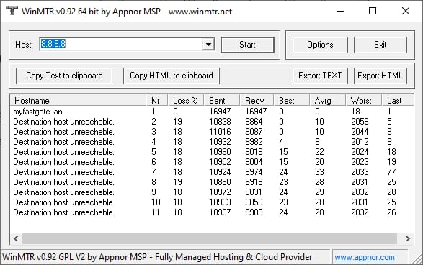This screenshot has width=423, height=265.
Task: Click Copy HTML to clipboard
Action: 172,76
